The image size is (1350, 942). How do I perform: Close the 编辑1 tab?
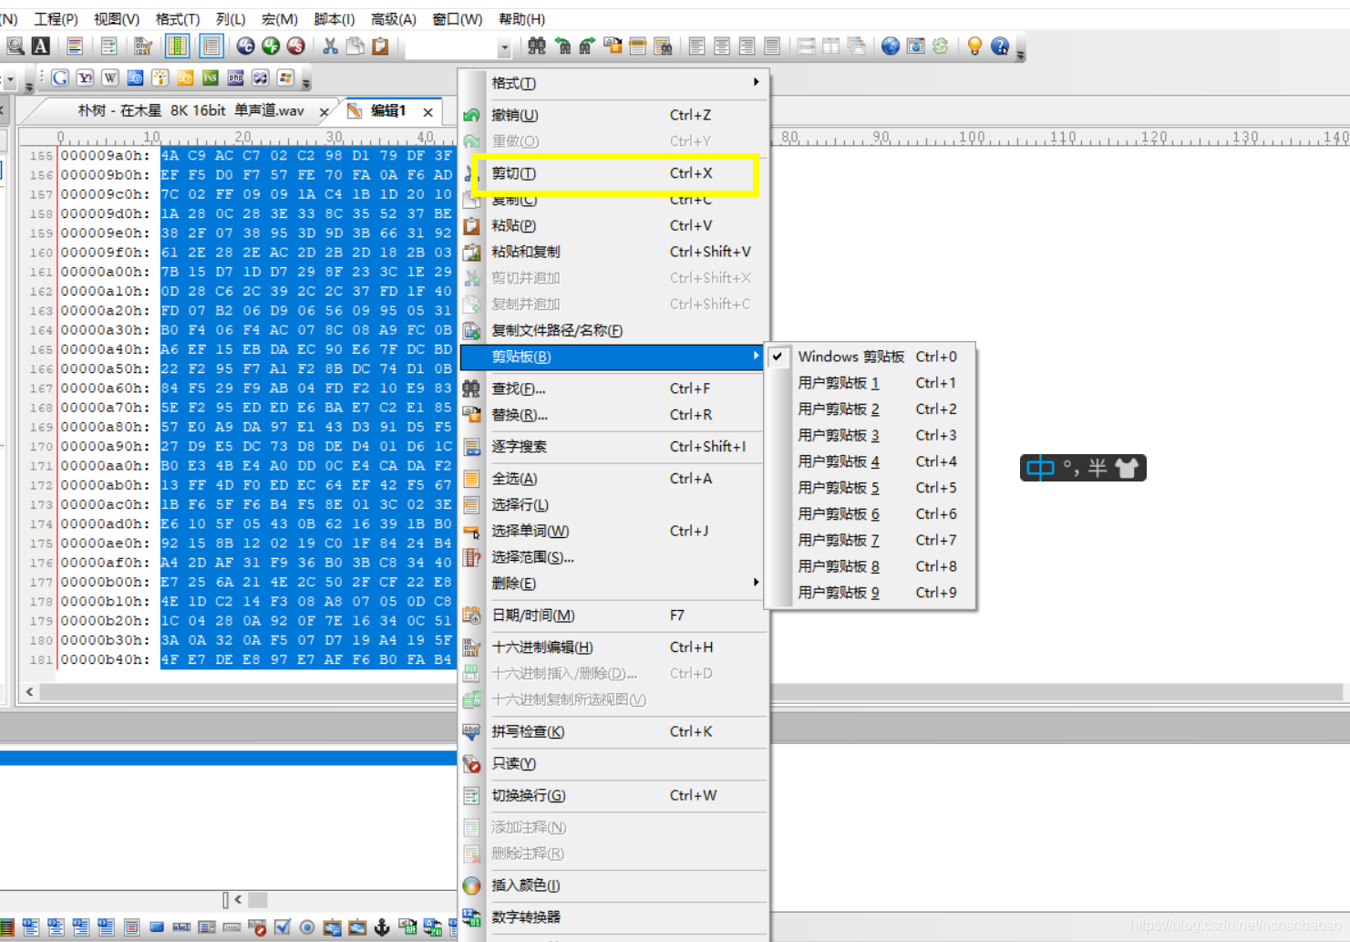(x=428, y=112)
